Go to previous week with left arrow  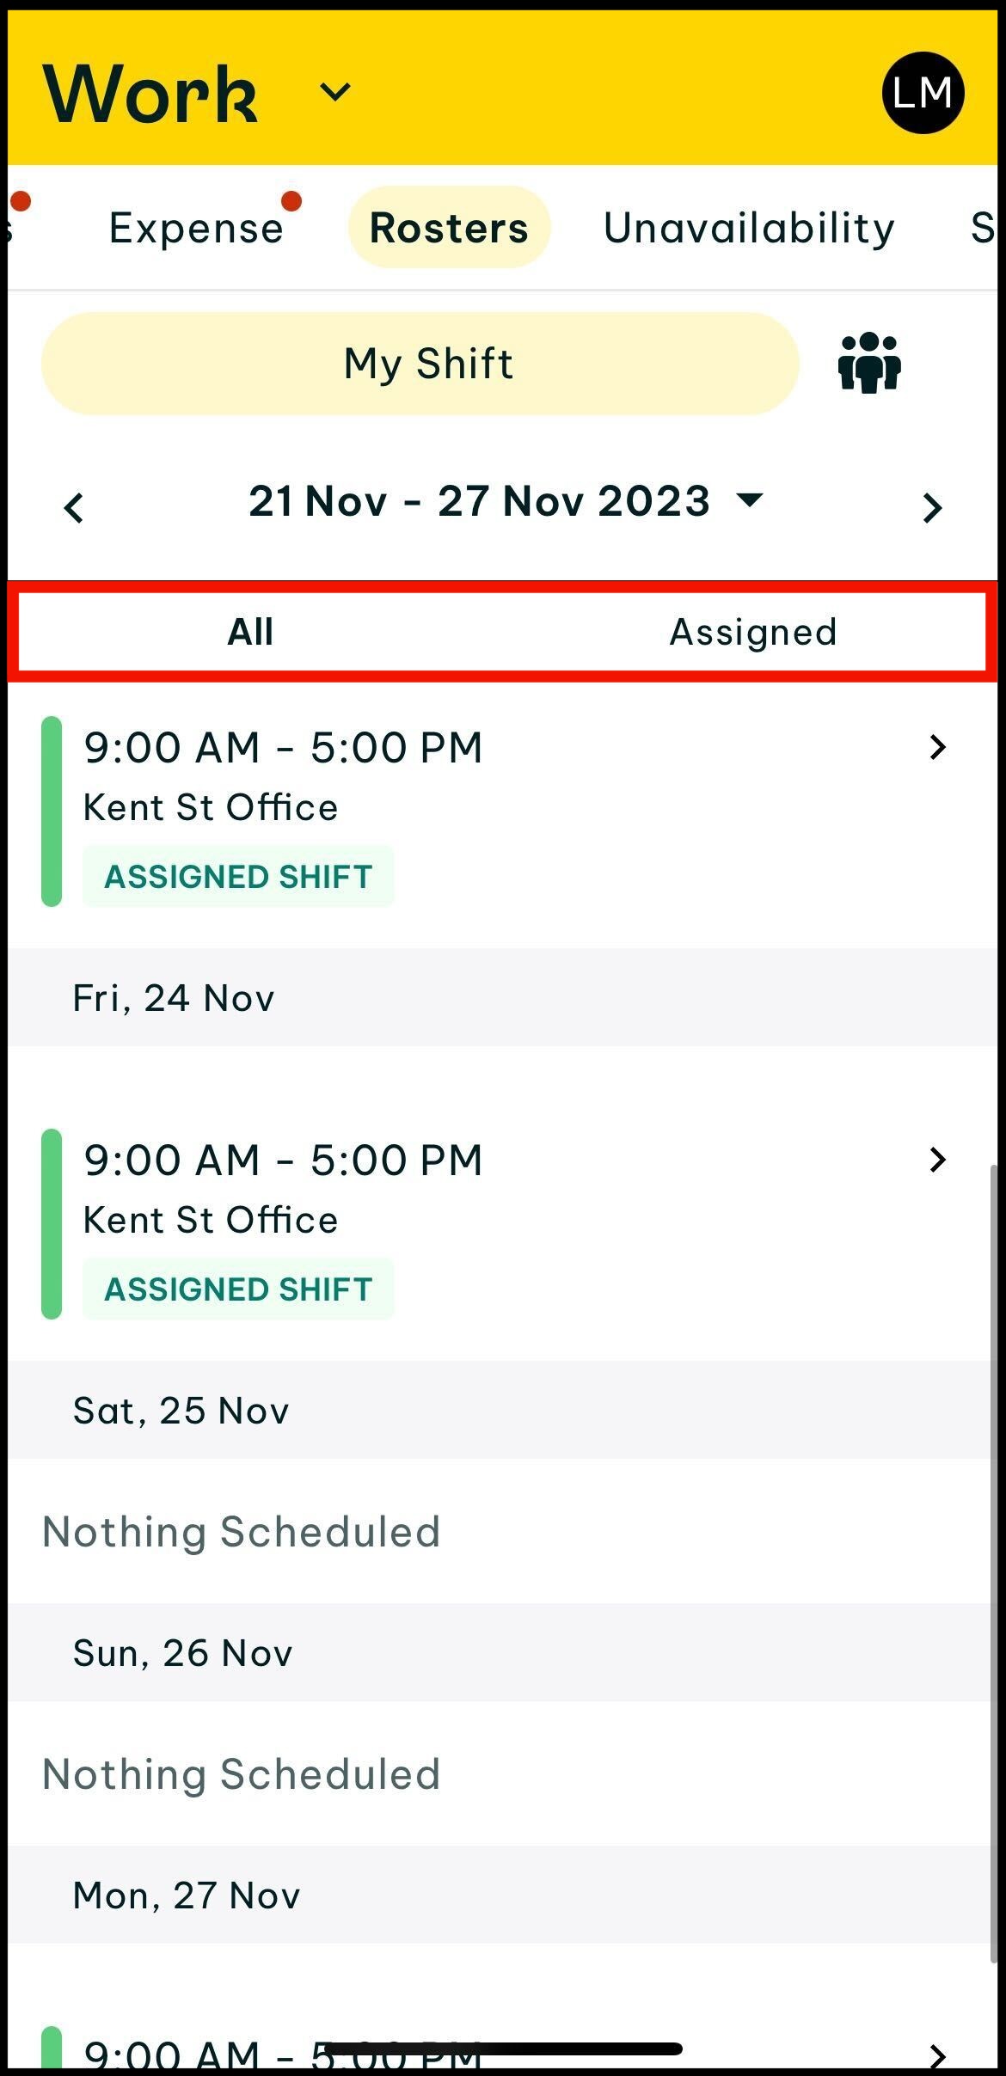(74, 508)
